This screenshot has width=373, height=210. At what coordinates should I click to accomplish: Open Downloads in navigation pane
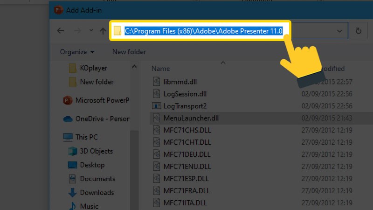click(97, 193)
